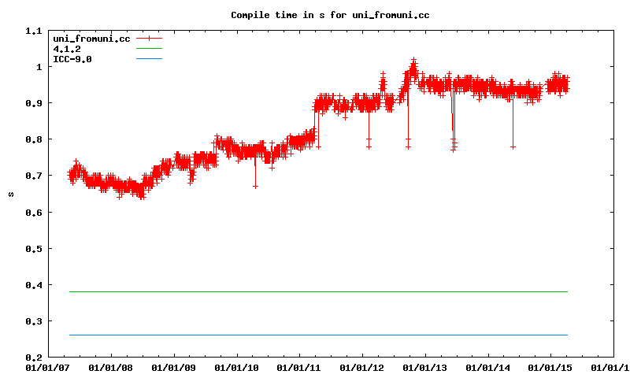Click the downward spike in early 2010 data
This screenshot has height=378, width=630.
tap(255, 185)
